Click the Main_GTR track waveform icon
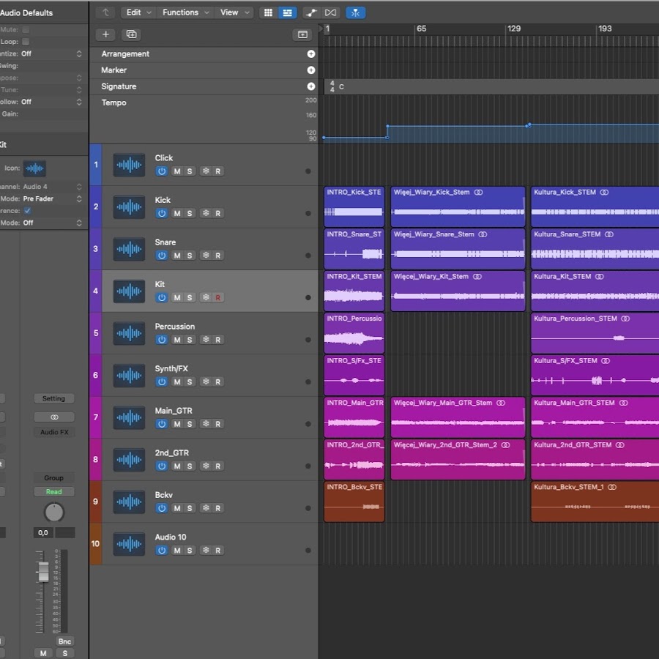The image size is (659, 659). (129, 417)
